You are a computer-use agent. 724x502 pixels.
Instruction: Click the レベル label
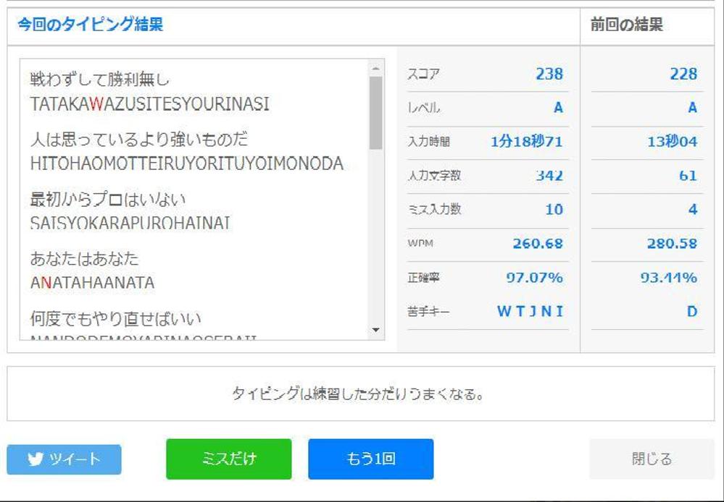(424, 108)
